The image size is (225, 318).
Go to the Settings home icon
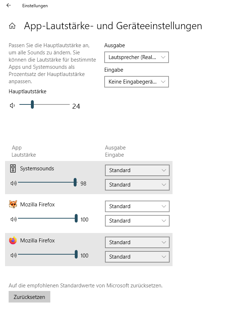(12, 26)
